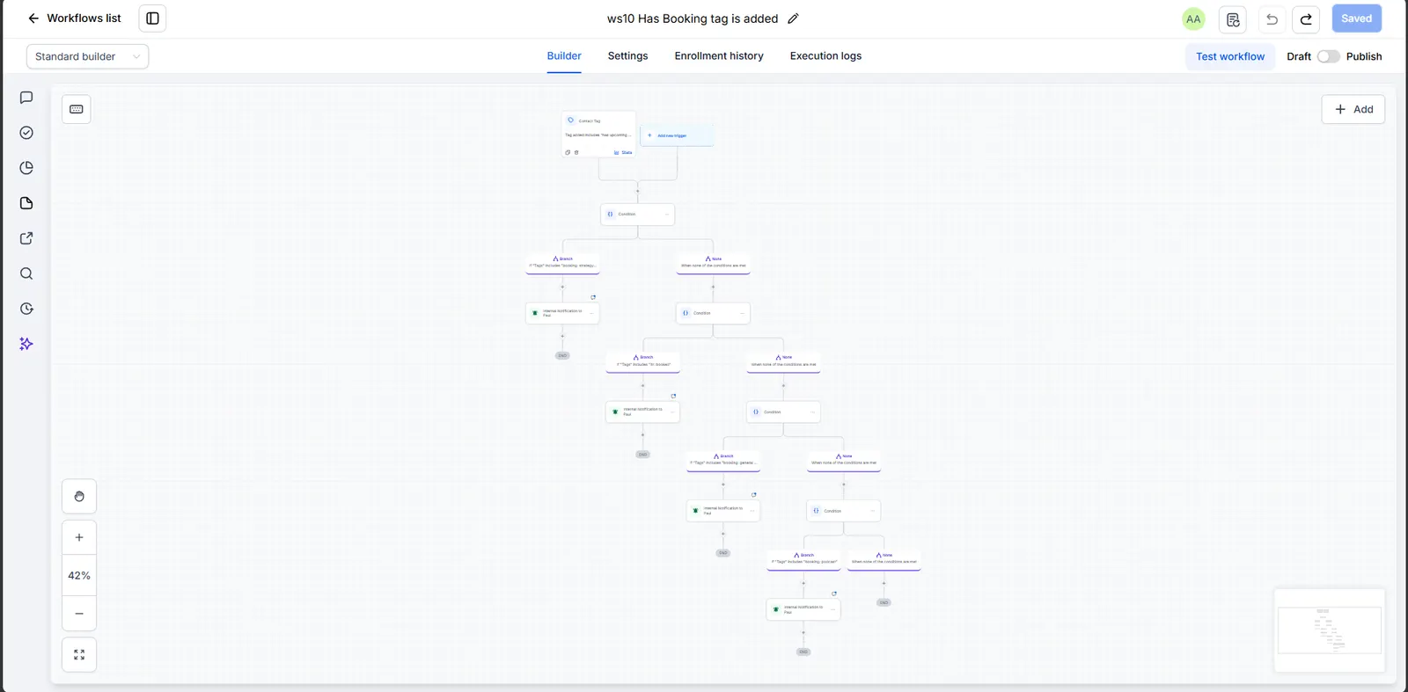The width and height of the screenshot is (1408, 692).
Task: Click the Saved button
Action: pyautogui.click(x=1356, y=18)
